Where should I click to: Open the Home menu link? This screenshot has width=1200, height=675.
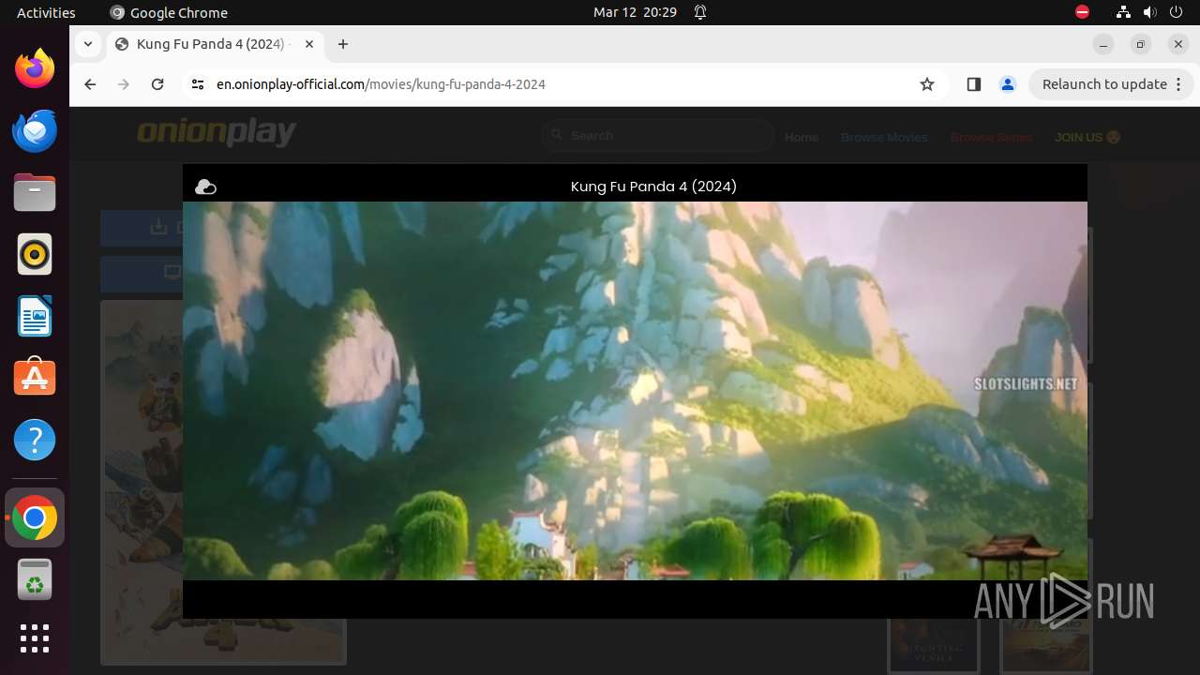802,137
